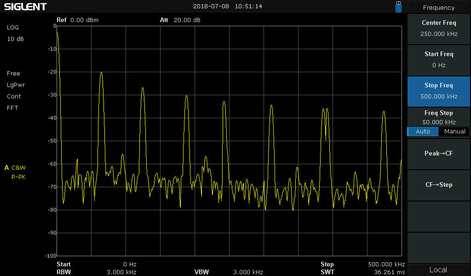Screen dimensions: 471x276
Task: Click the SIGLENT logo
Action: pos(25,6)
